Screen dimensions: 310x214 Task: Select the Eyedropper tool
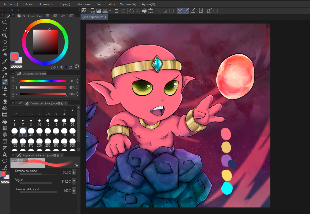[4, 62]
